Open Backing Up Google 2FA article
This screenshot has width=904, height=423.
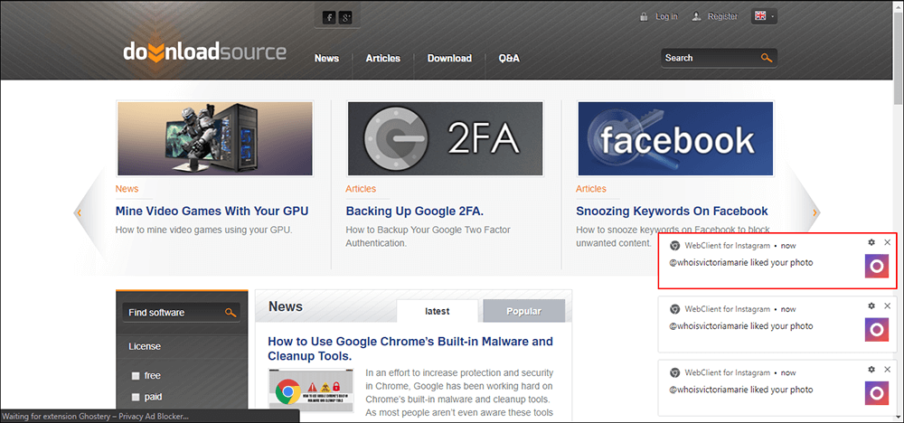tap(415, 211)
